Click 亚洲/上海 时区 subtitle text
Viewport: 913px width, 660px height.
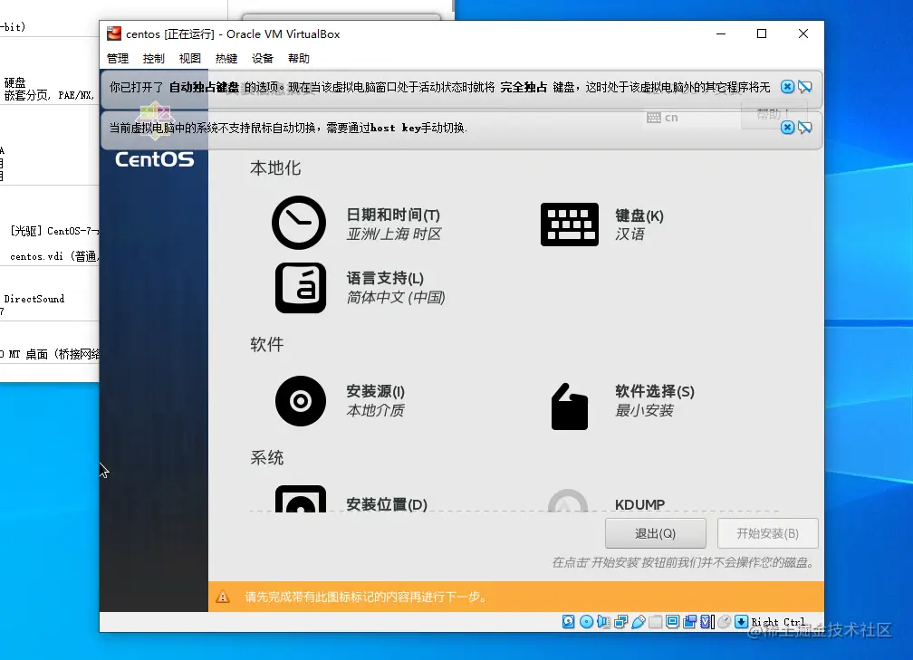point(394,234)
